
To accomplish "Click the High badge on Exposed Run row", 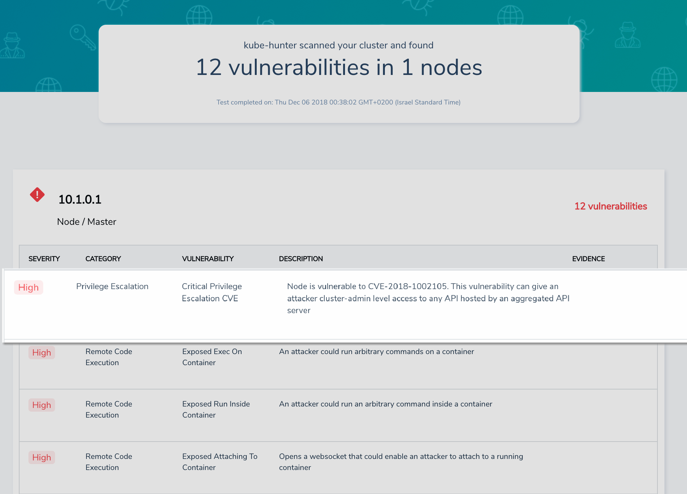I will point(42,405).
